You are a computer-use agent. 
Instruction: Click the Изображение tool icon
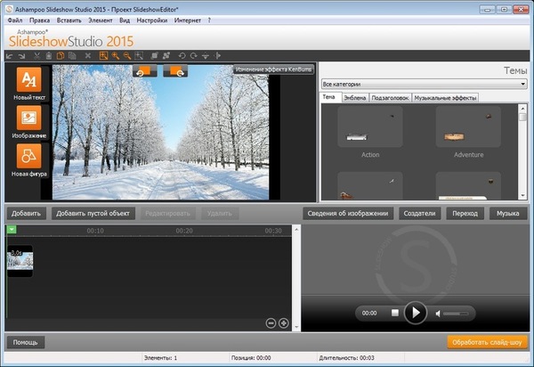click(29, 118)
